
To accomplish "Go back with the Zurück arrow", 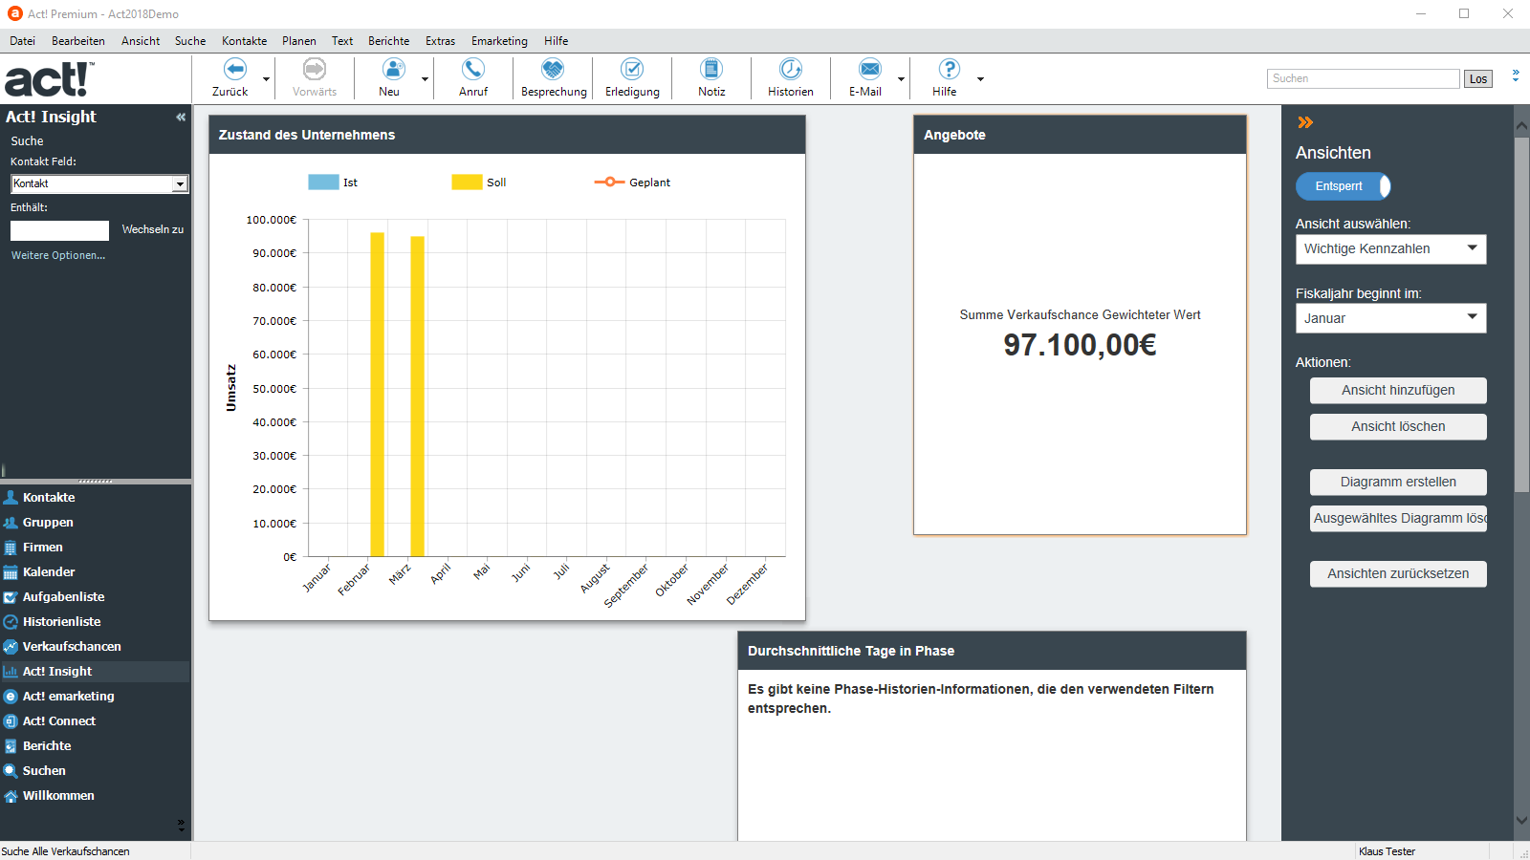I will click(x=234, y=70).
